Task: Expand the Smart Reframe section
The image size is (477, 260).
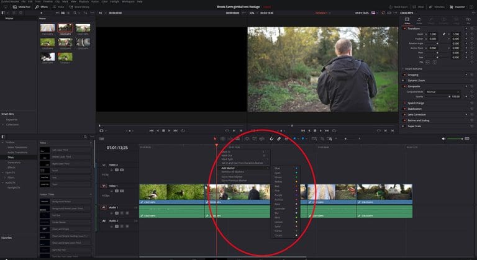Action: point(404,69)
